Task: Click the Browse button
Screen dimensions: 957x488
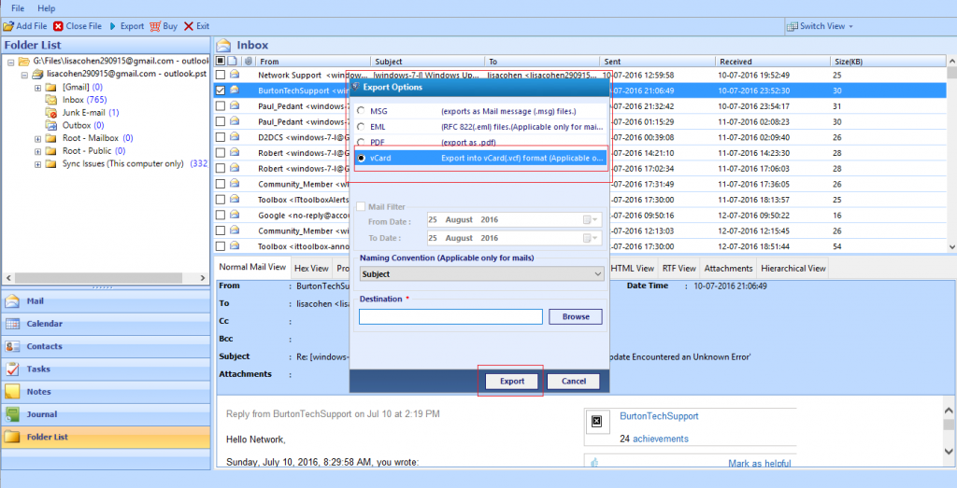Action: pos(576,317)
